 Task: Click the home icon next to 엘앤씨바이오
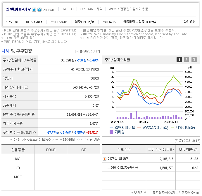click(34, 10)
